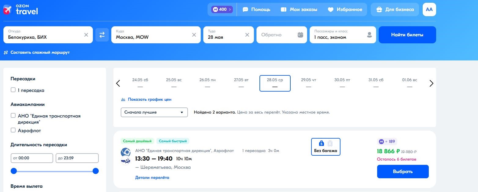Expand Детали перелёта for the flight

click(x=152, y=178)
